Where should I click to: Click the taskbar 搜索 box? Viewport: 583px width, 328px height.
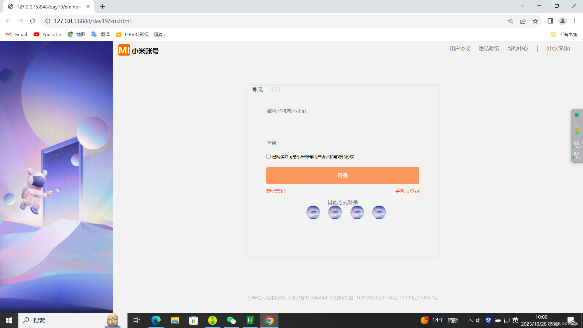pyautogui.click(x=73, y=320)
